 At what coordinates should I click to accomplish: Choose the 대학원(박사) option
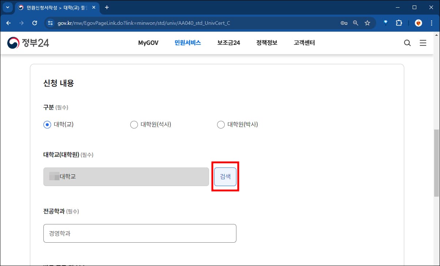[x=221, y=124]
